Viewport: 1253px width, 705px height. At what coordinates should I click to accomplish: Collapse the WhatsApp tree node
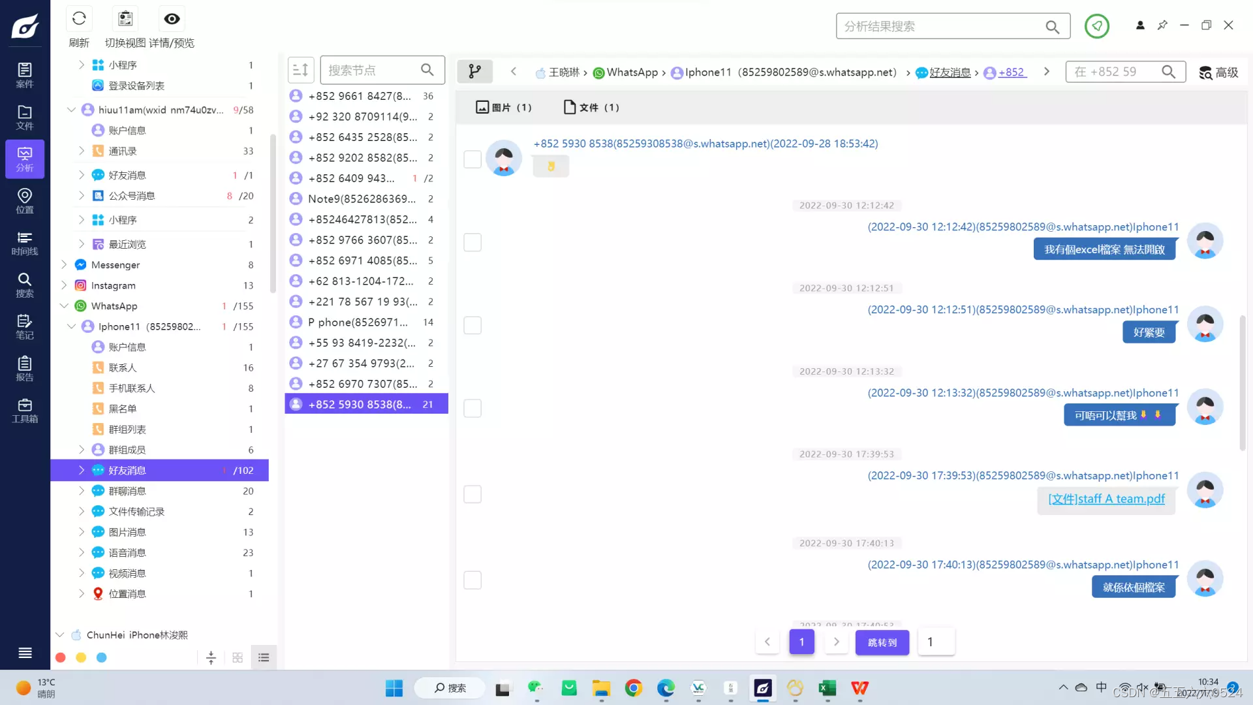click(64, 305)
